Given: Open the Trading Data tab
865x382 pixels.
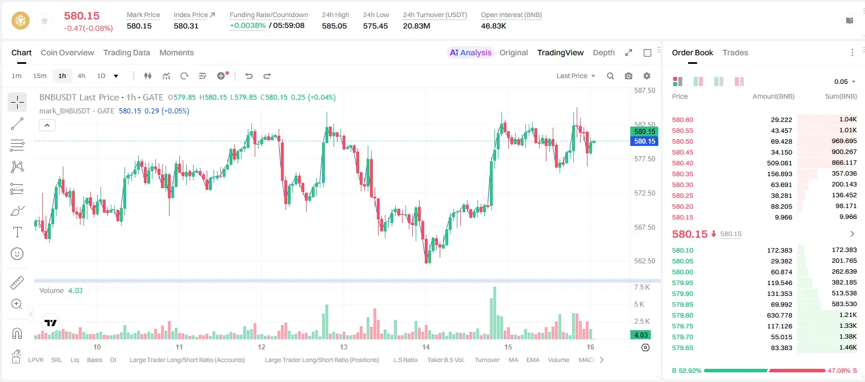Looking at the screenshot, I should [127, 52].
